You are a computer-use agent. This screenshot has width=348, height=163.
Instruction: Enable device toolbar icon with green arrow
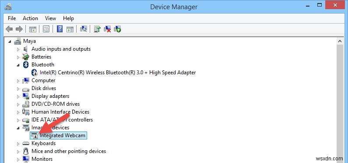coord(117,29)
